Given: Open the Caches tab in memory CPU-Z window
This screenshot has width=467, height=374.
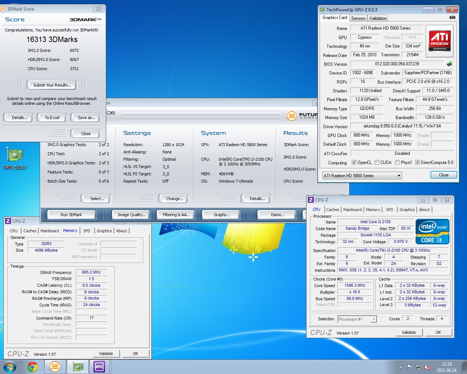Looking at the screenshot, I should [x=30, y=231].
